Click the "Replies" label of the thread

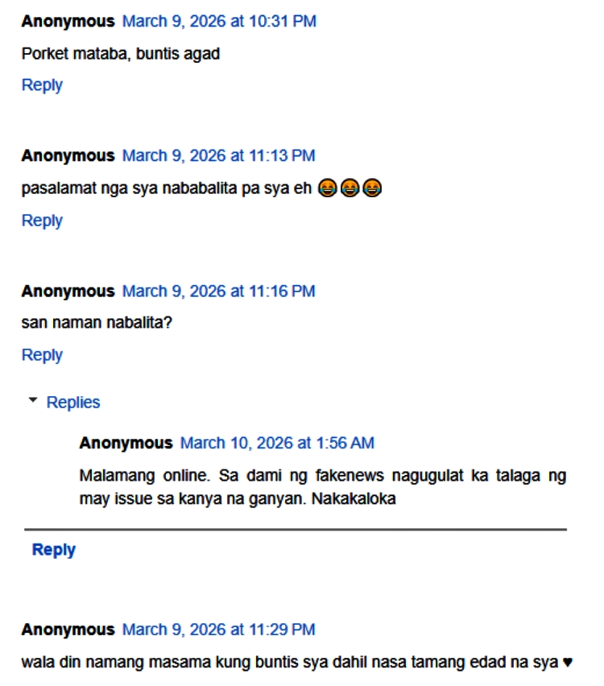click(73, 403)
